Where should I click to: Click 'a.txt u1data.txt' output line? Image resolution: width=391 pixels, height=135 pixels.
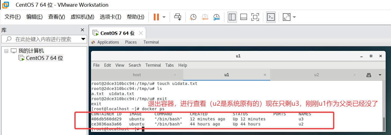point(113,94)
